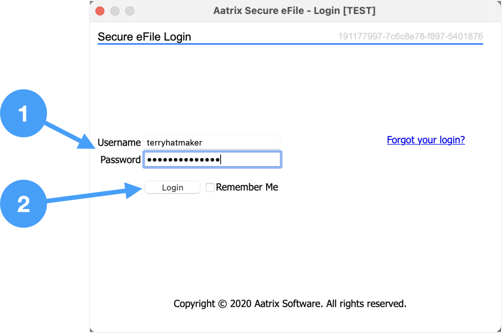
Task: Close the login window with red button
Action: point(100,11)
